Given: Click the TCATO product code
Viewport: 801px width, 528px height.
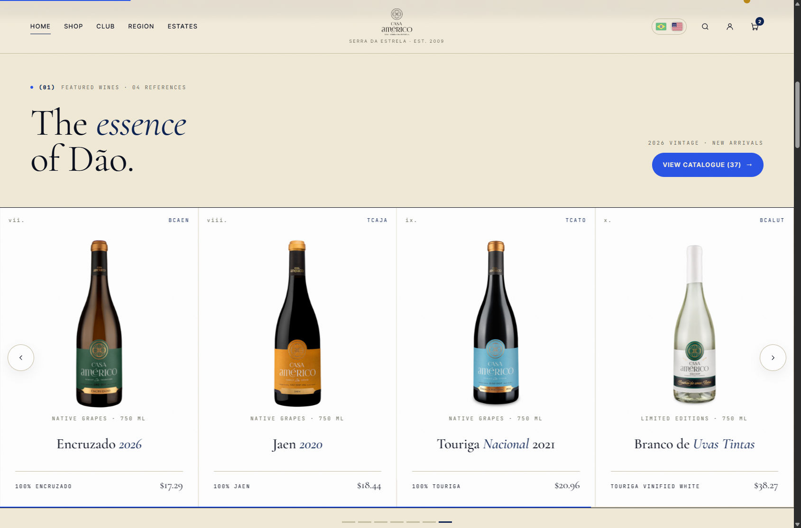Looking at the screenshot, I should click(x=576, y=220).
